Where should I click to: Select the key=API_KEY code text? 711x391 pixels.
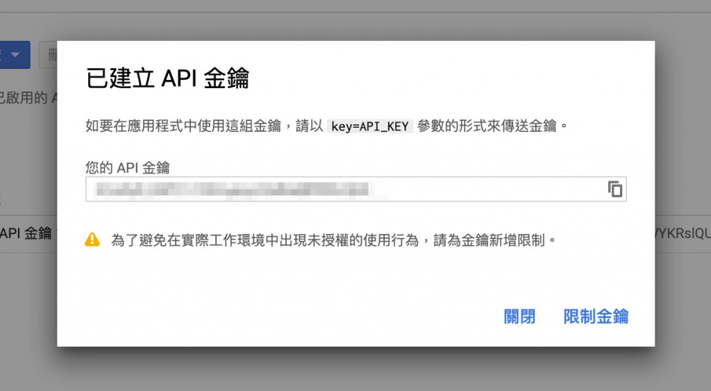[x=369, y=126]
